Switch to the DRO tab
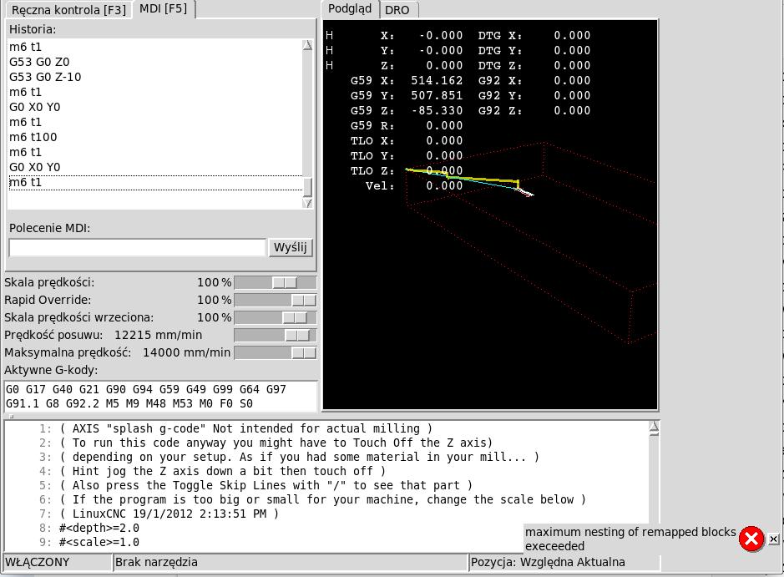This screenshot has width=784, height=577. point(397,10)
